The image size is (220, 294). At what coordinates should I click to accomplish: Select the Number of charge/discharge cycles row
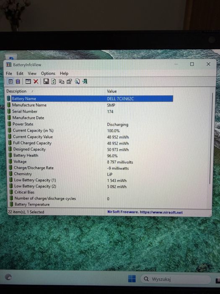[90, 198]
